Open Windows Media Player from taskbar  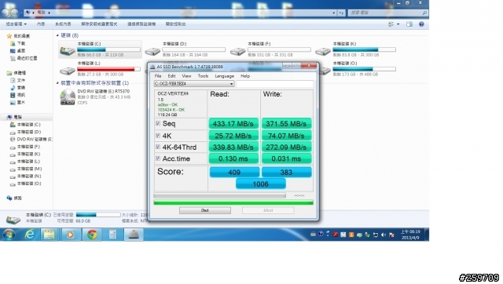tap(70, 235)
